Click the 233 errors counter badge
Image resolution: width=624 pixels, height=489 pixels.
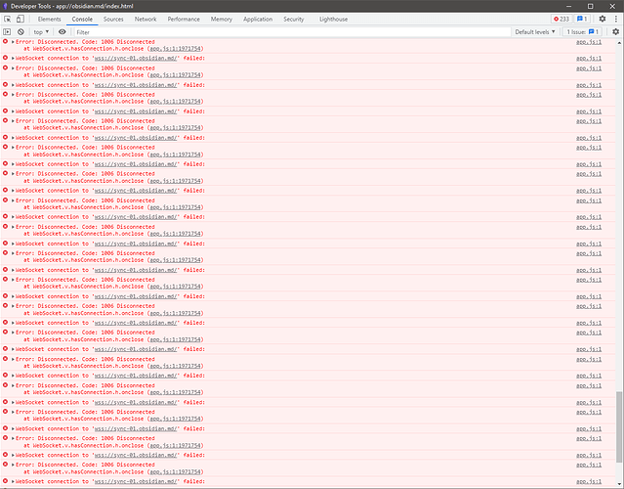[x=562, y=19]
